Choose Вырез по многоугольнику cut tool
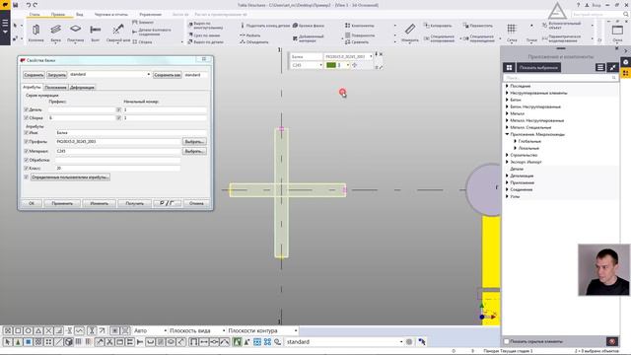 (x=206, y=26)
